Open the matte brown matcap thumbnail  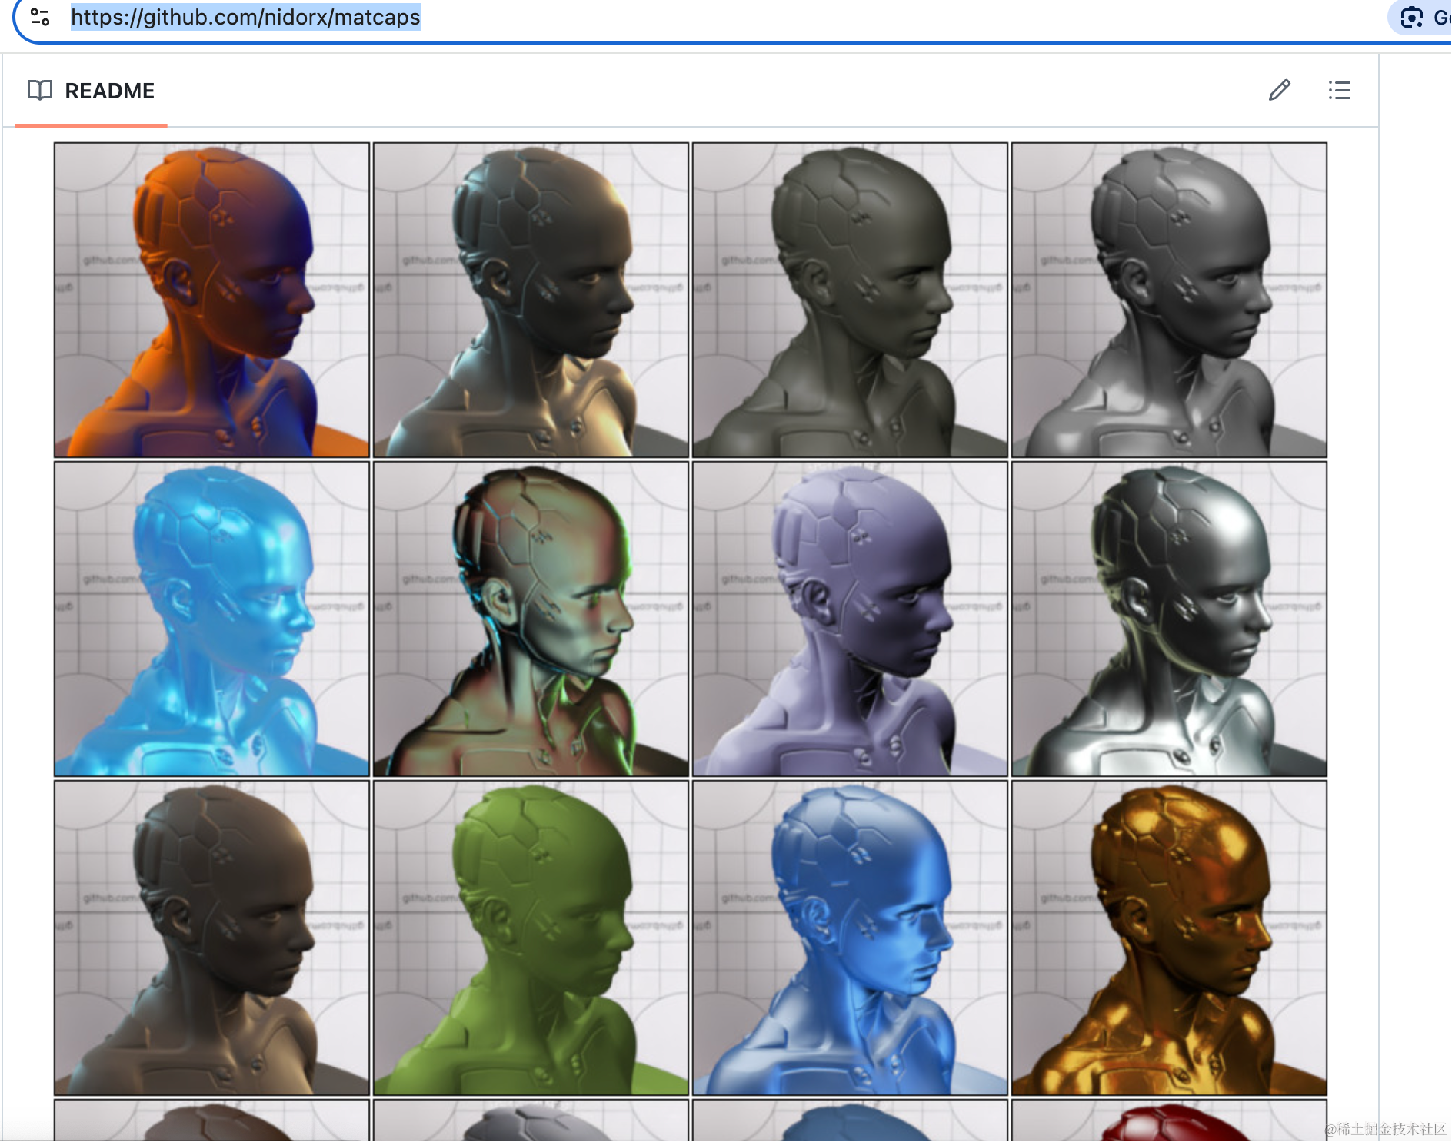point(212,938)
